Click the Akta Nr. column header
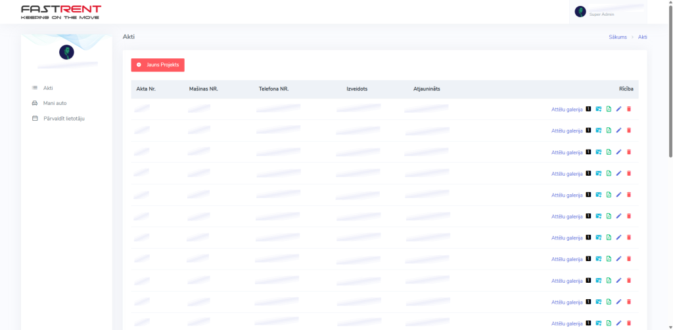Viewport: 673px width, 330px height. [x=146, y=89]
